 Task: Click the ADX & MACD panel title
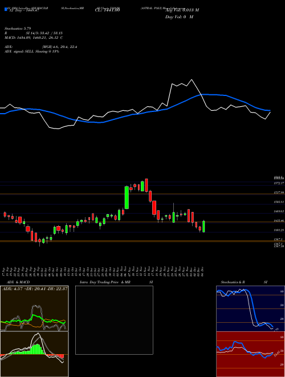click(18, 282)
